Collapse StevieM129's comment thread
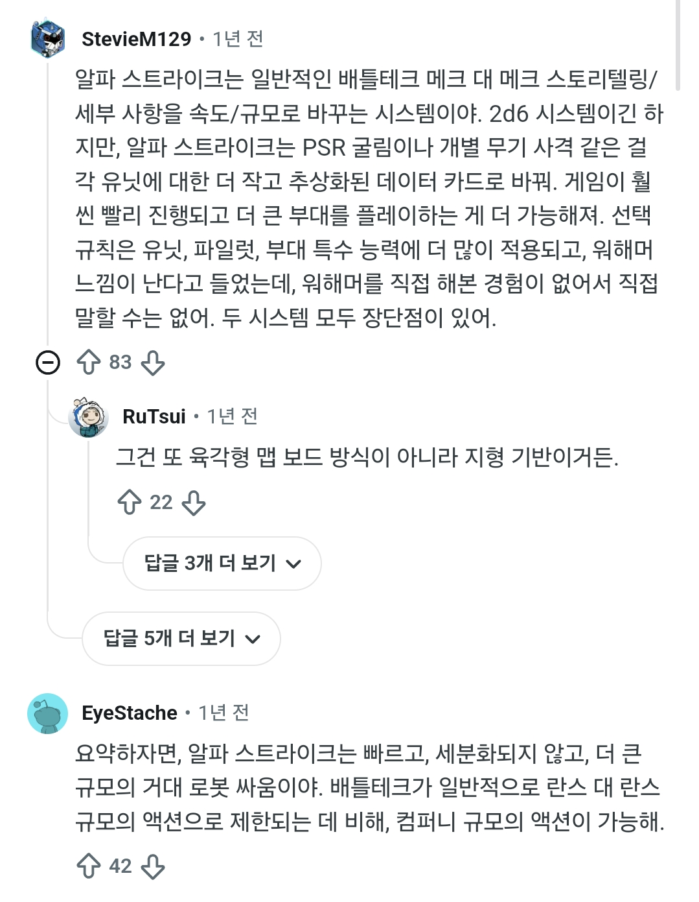Screen dimensions: 699x902 (48, 362)
